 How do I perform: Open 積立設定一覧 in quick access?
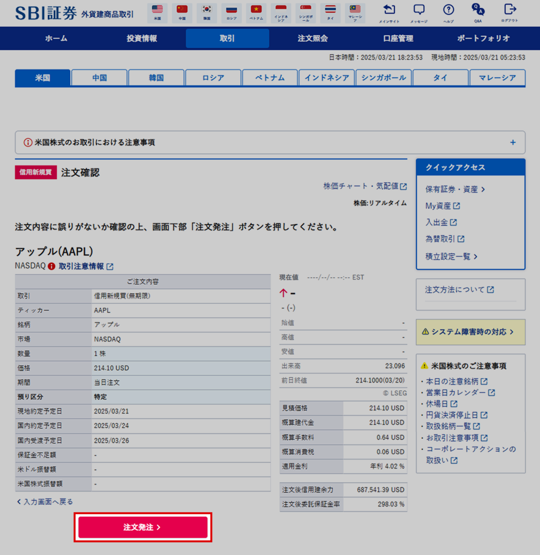452,256
